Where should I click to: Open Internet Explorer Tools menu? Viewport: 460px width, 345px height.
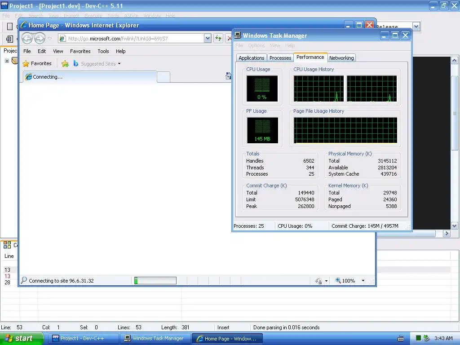103,51
